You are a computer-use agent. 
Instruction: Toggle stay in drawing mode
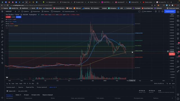tap(2, 52)
